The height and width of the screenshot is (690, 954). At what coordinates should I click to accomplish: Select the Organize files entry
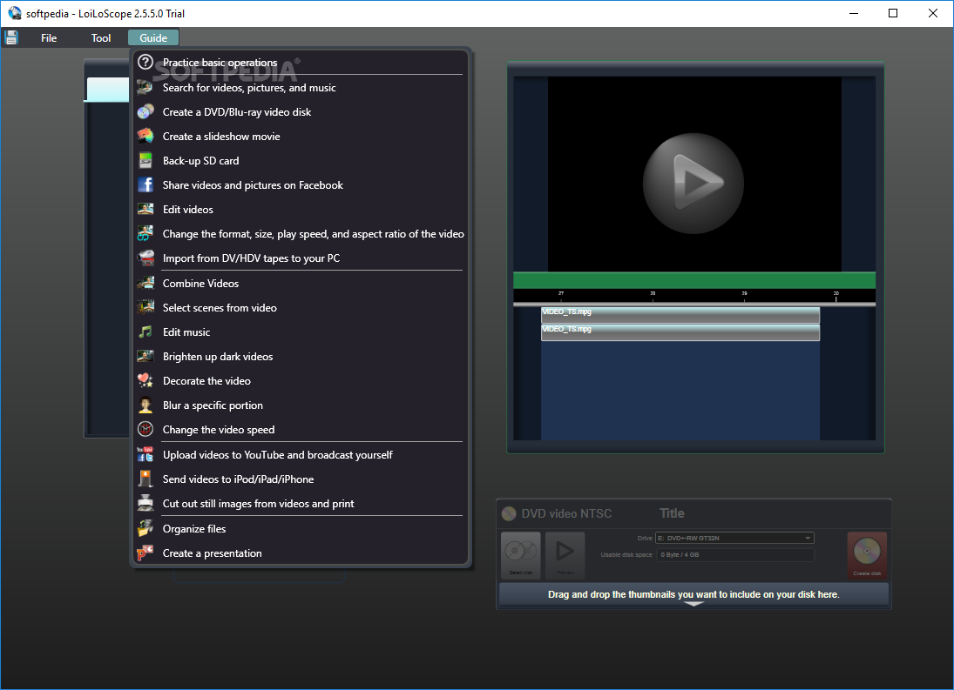(x=194, y=528)
